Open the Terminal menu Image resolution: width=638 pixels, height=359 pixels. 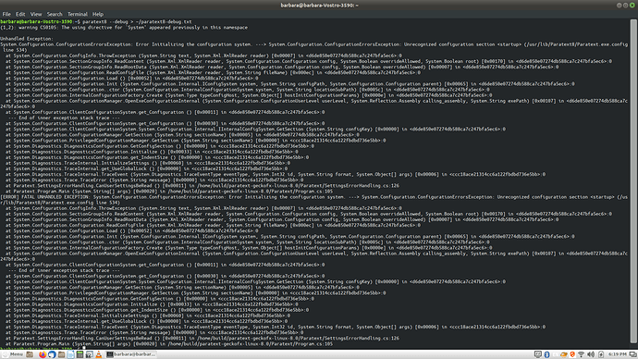tap(78, 14)
